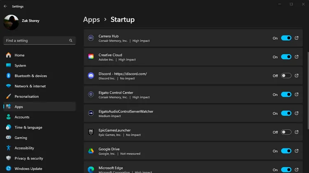Click the Google Drive app icon
The height and width of the screenshot is (173, 309).
click(x=91, y=151)
